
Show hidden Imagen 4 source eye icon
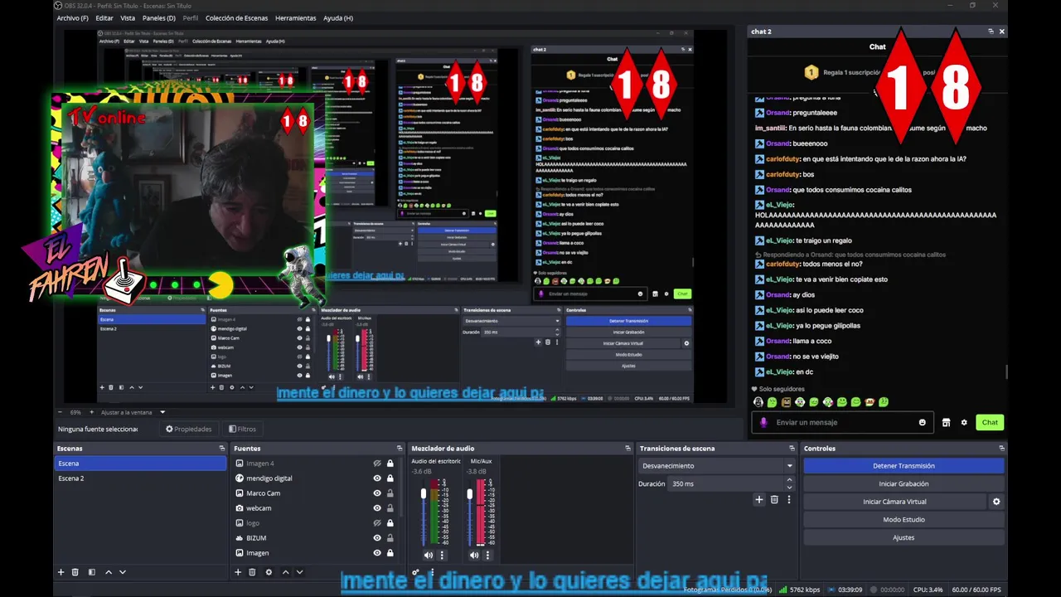[x=377, y=464]
